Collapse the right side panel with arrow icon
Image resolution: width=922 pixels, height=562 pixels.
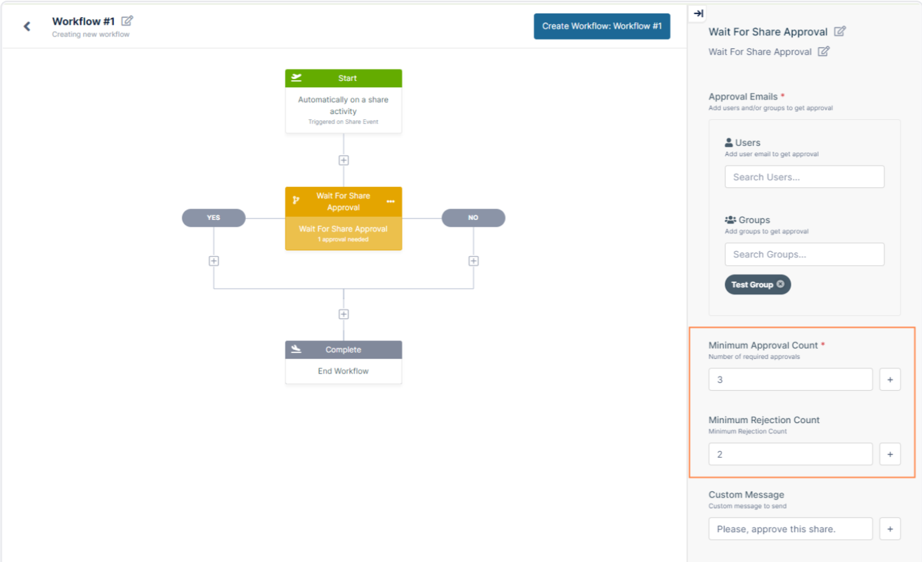tap(698, 13)
